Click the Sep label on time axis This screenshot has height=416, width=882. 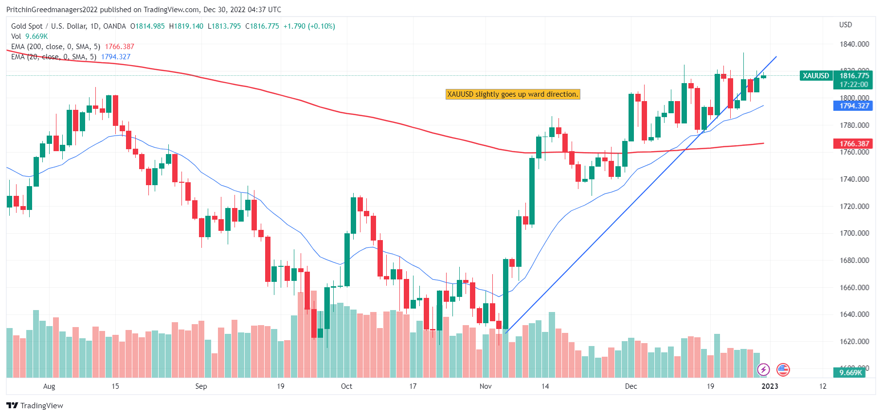pyautogui.click(x=201, y=386)
